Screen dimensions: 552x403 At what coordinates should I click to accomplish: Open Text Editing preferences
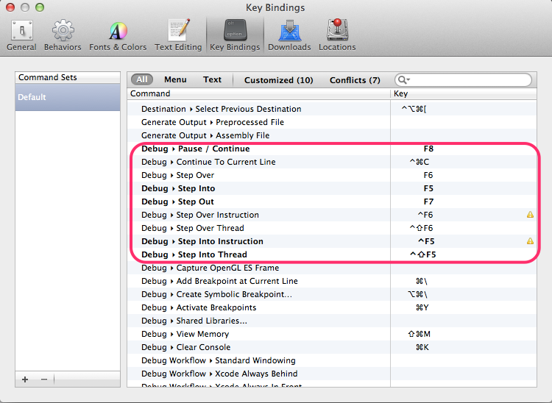(178, 35)
